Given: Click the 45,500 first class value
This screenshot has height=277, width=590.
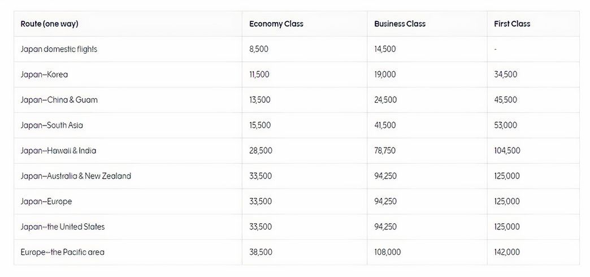Looking at the screenshot, I should pyautogui.click(x=505, y=100).
